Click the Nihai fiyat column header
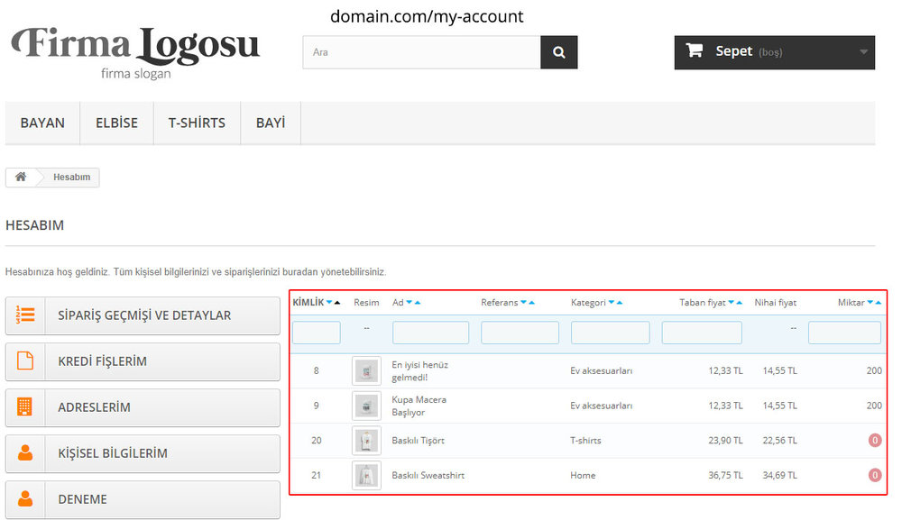The width and height of the screenshot is (902, 520). pos(776,302)
